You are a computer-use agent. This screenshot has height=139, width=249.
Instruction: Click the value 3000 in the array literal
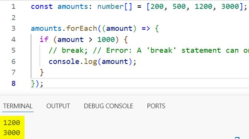coord(230,7)
